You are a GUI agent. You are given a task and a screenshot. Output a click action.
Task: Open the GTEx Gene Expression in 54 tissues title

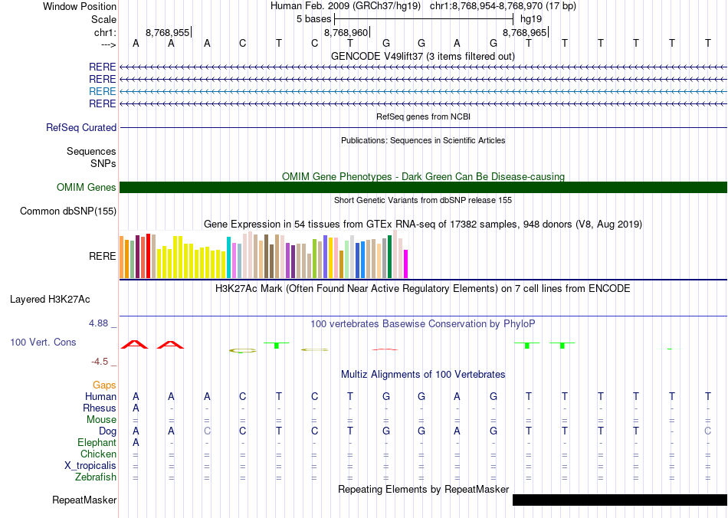[423, 225]
